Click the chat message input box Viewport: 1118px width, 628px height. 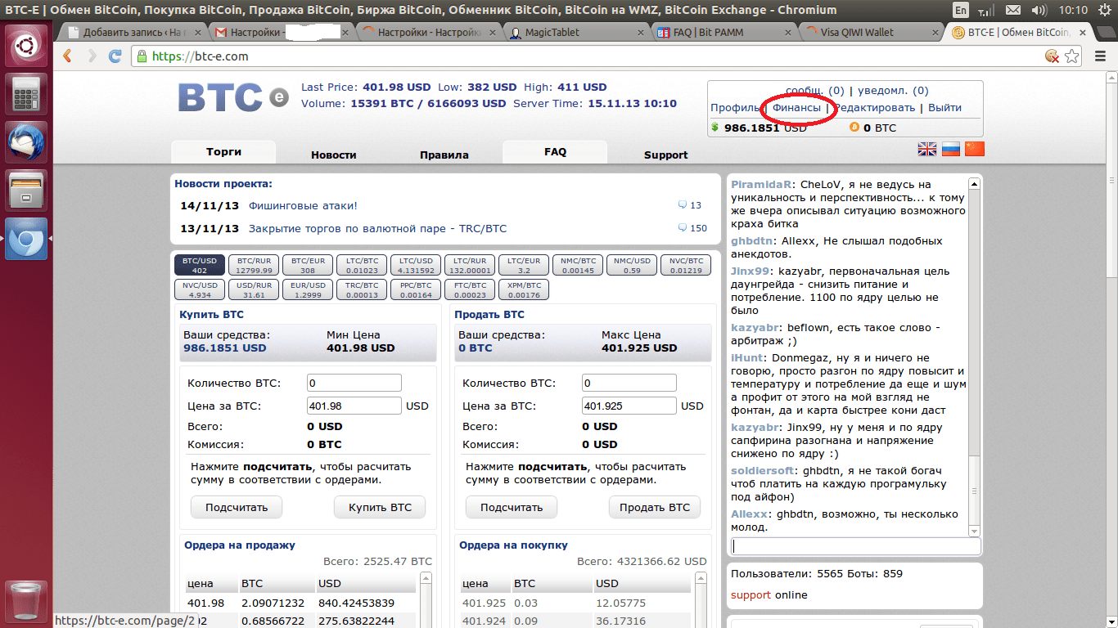(855, 546)
